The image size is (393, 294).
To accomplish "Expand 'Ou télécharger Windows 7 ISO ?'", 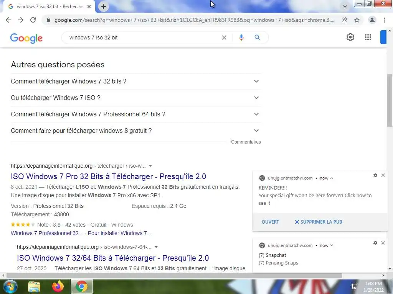I will 136,98.
